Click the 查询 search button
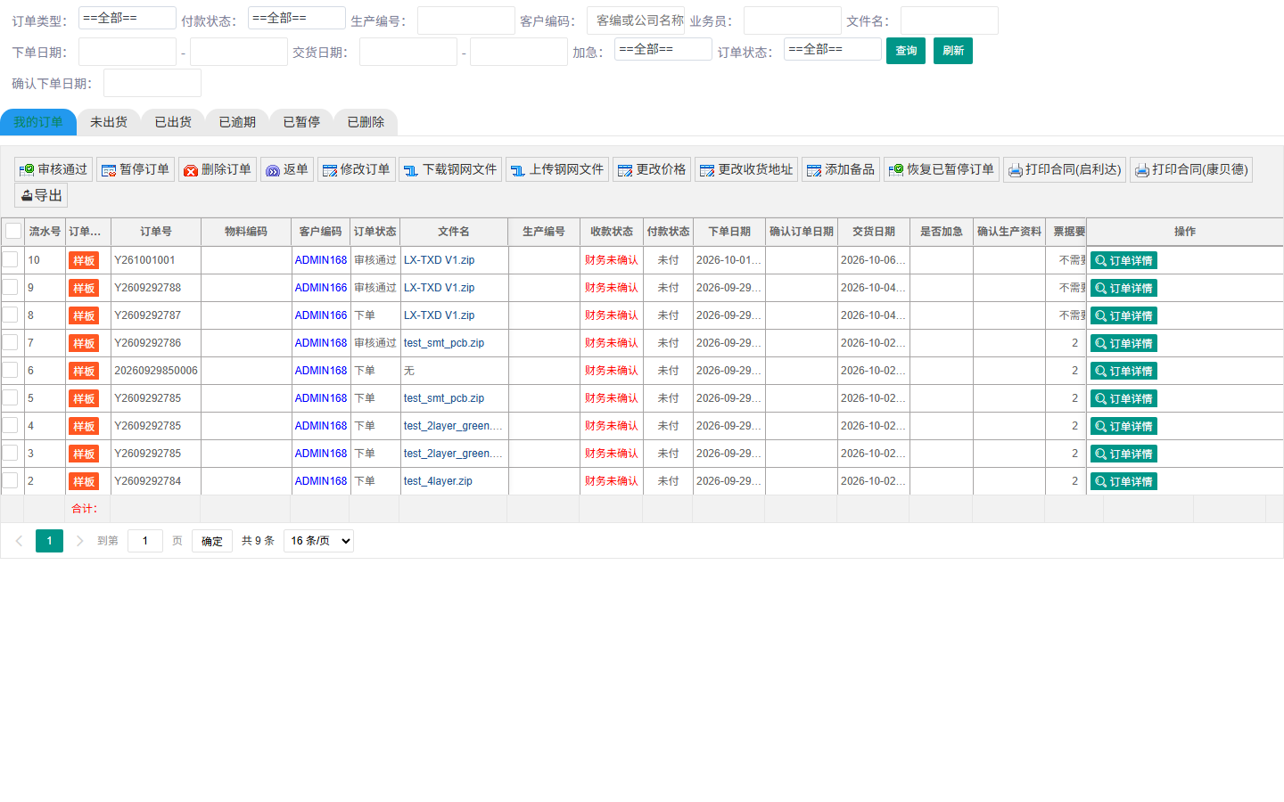 tap(906, 51)
